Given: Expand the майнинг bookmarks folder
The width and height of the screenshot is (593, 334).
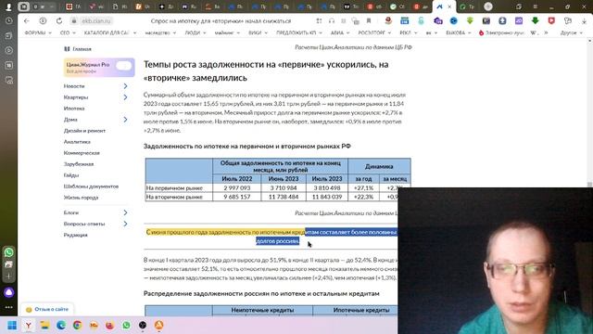Looking at the screenshot, I should (227, 33).
